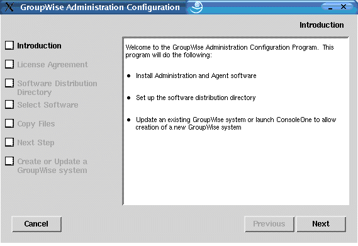This screenshot has width=358, height=246.
Task: Tick the License Agreement step checkbox
Action: (x=9, y=64)
